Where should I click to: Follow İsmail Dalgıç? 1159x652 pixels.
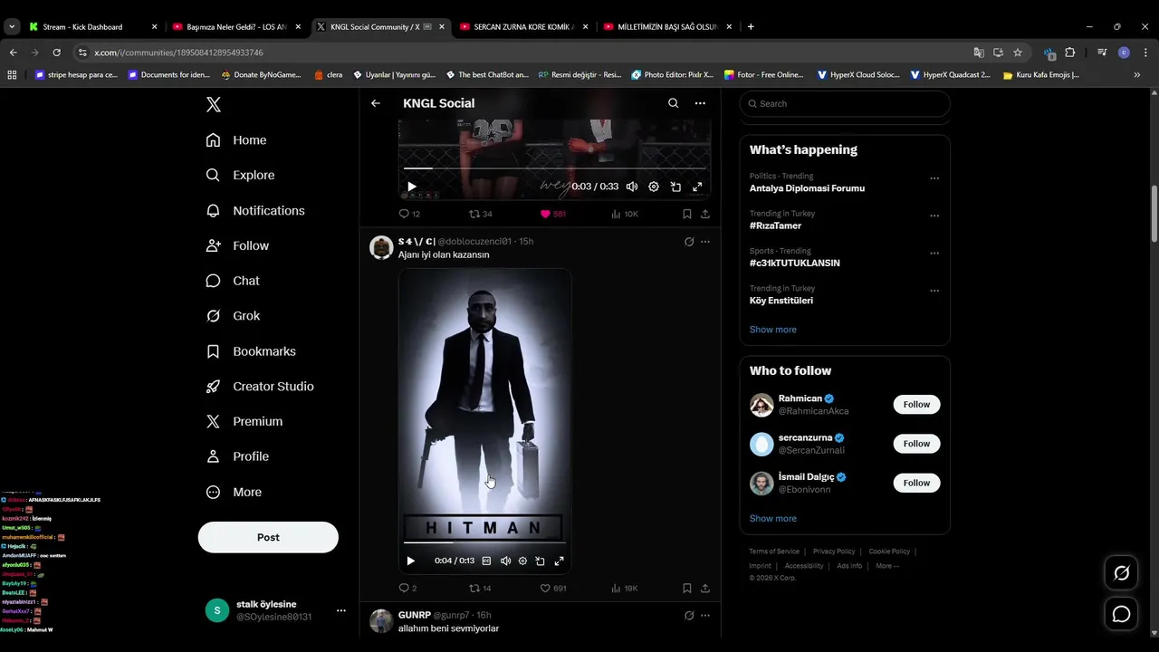pyautogui.click(x=916, y=483)
